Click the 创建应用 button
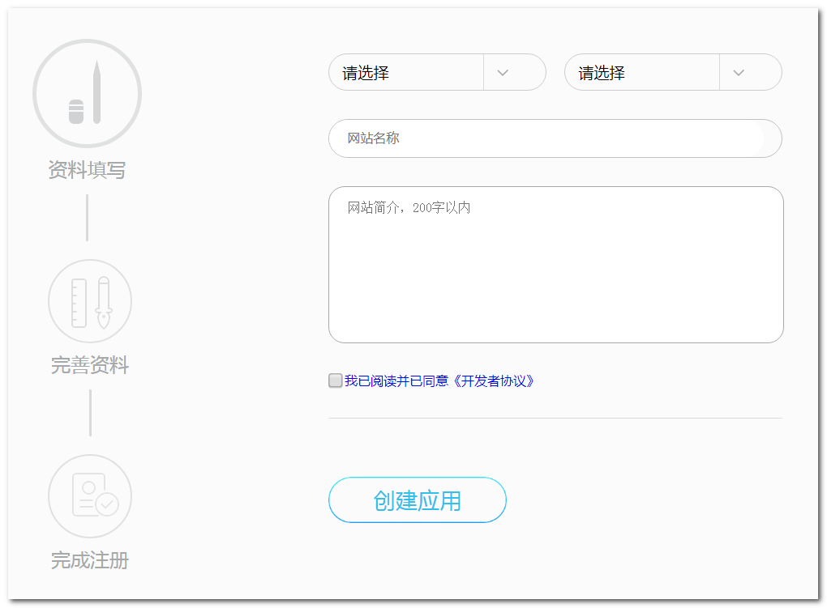The width and height of the screenshot is (827, 608). (418, 500)
